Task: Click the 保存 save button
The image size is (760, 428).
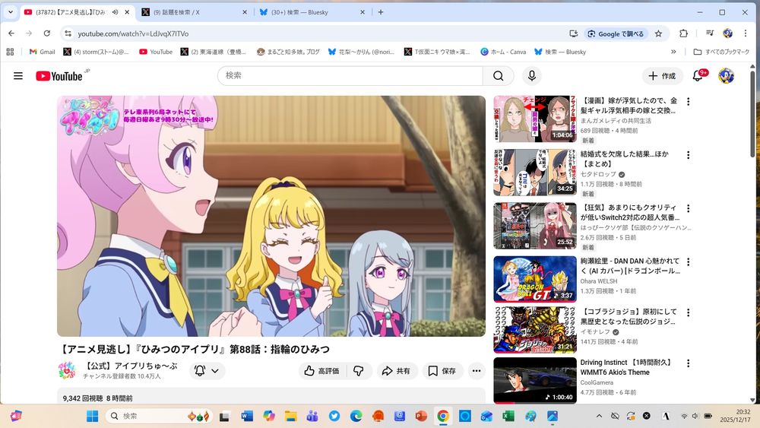Action: 442,371
